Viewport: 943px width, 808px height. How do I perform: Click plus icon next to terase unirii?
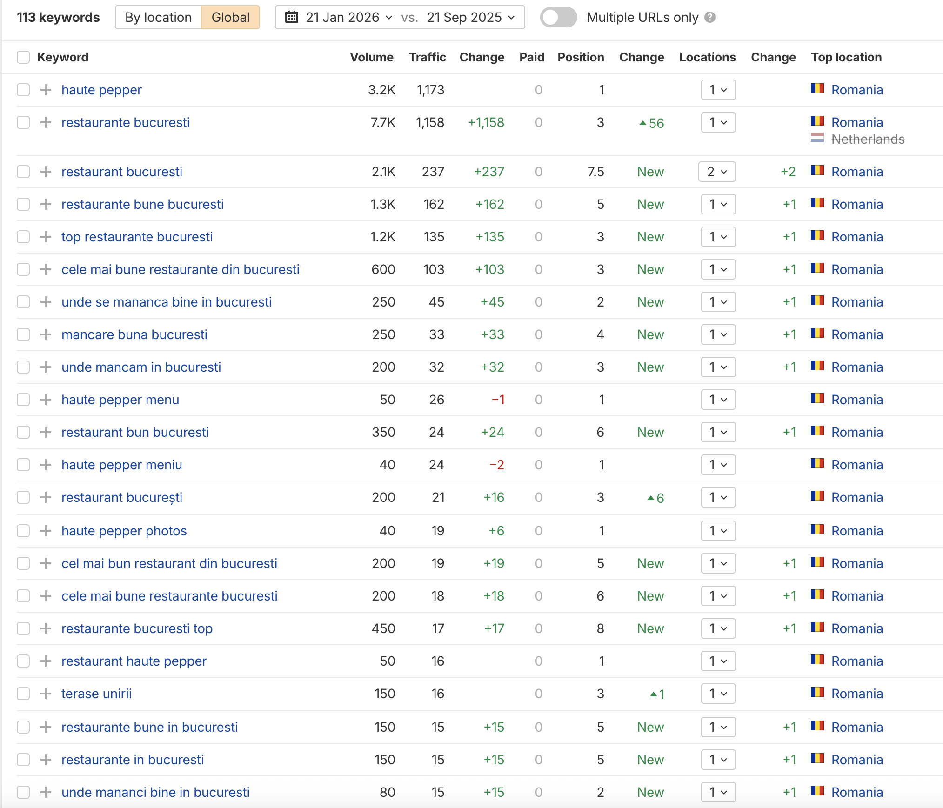[x=45, y=694]
